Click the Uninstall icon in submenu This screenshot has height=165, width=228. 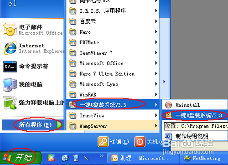(169, 105)
